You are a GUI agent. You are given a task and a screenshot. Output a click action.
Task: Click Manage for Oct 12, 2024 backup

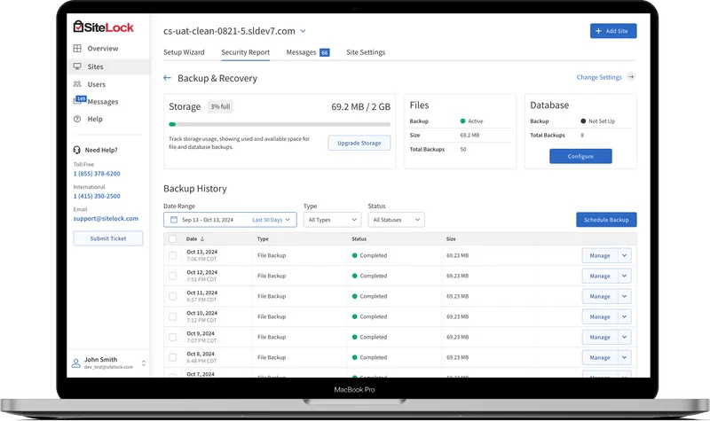click(x=600, y=276)
